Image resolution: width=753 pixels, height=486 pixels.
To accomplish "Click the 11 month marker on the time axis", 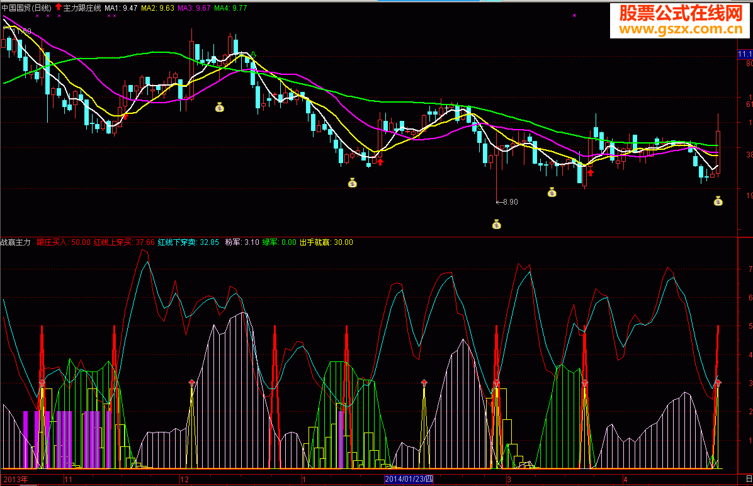I will [68, 479].
